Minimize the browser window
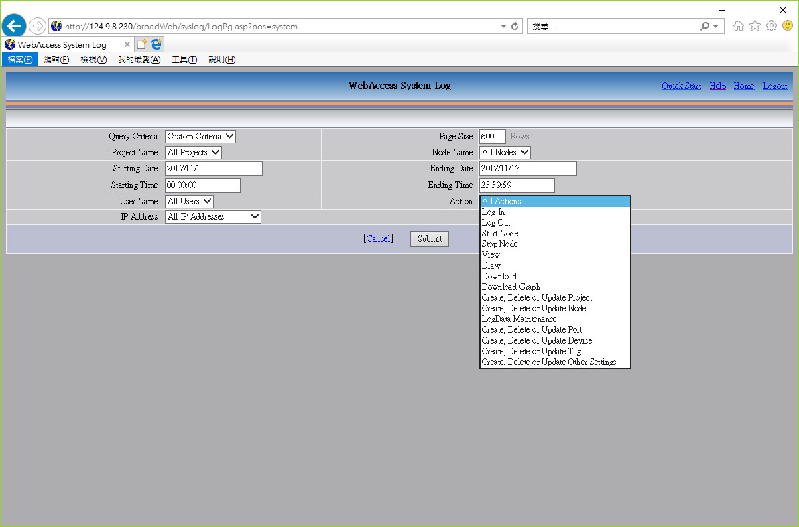The width and height of the screenshot is (799, 527). 722,10
